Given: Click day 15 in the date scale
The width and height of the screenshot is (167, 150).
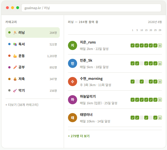Looking at the screenshot, I should click(146, 30).
